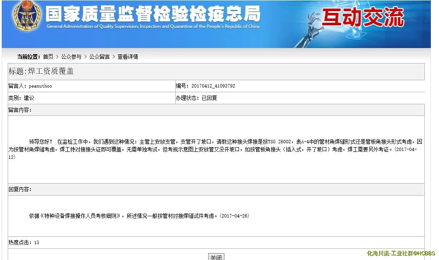The width and height of the screenshot is (439, 260).
Task: Click the 回复内容: section header
Action: 216,189
